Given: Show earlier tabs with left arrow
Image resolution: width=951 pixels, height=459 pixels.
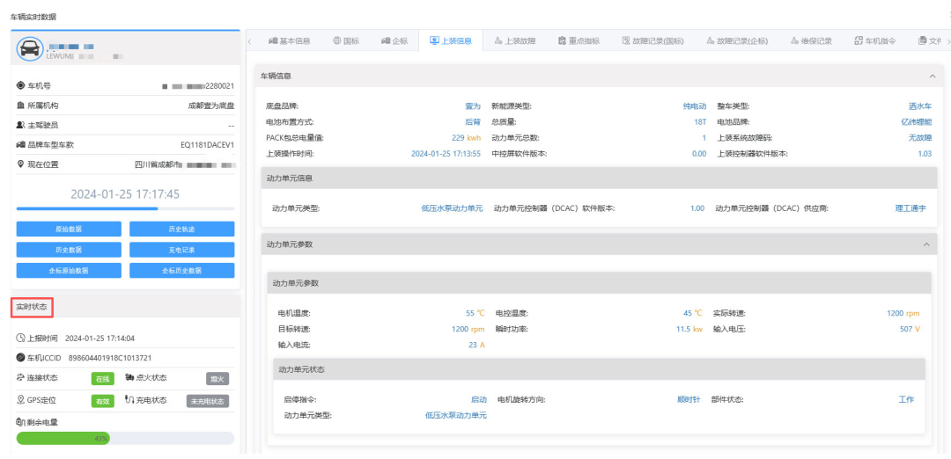Looking at the screenshot, I should click(250, 40).
